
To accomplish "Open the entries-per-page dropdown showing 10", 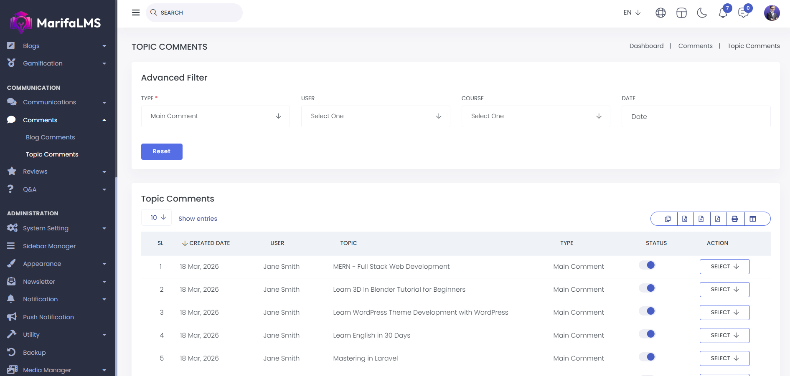I will coord(157,218).
